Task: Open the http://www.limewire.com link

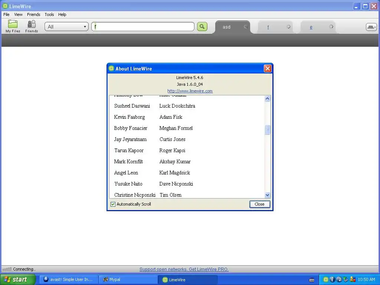Action: (190, 91)
